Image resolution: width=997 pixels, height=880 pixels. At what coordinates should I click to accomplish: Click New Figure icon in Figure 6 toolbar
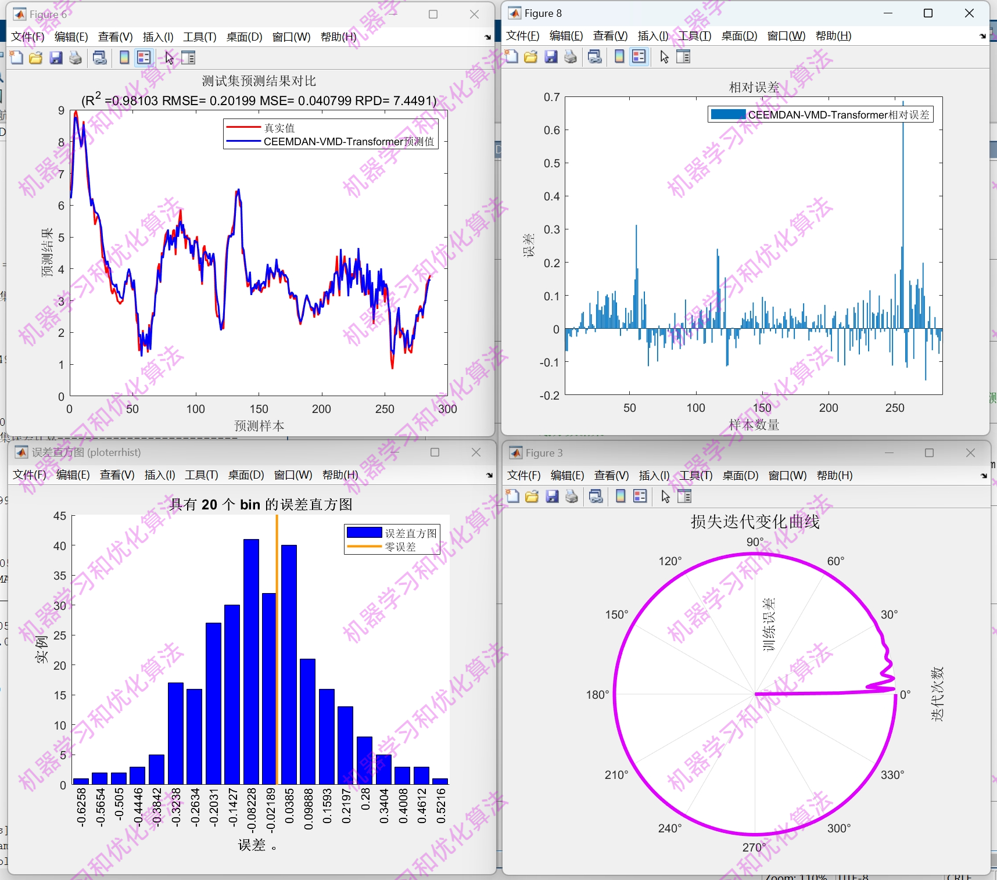[x=17, y=58]
